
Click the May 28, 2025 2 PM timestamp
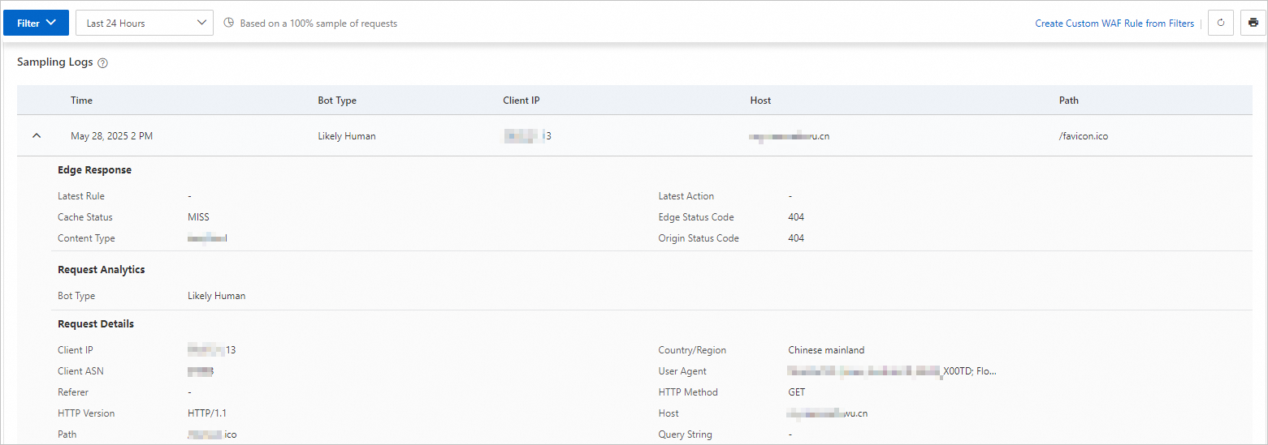pyautogui.click(x=111, y=136)
